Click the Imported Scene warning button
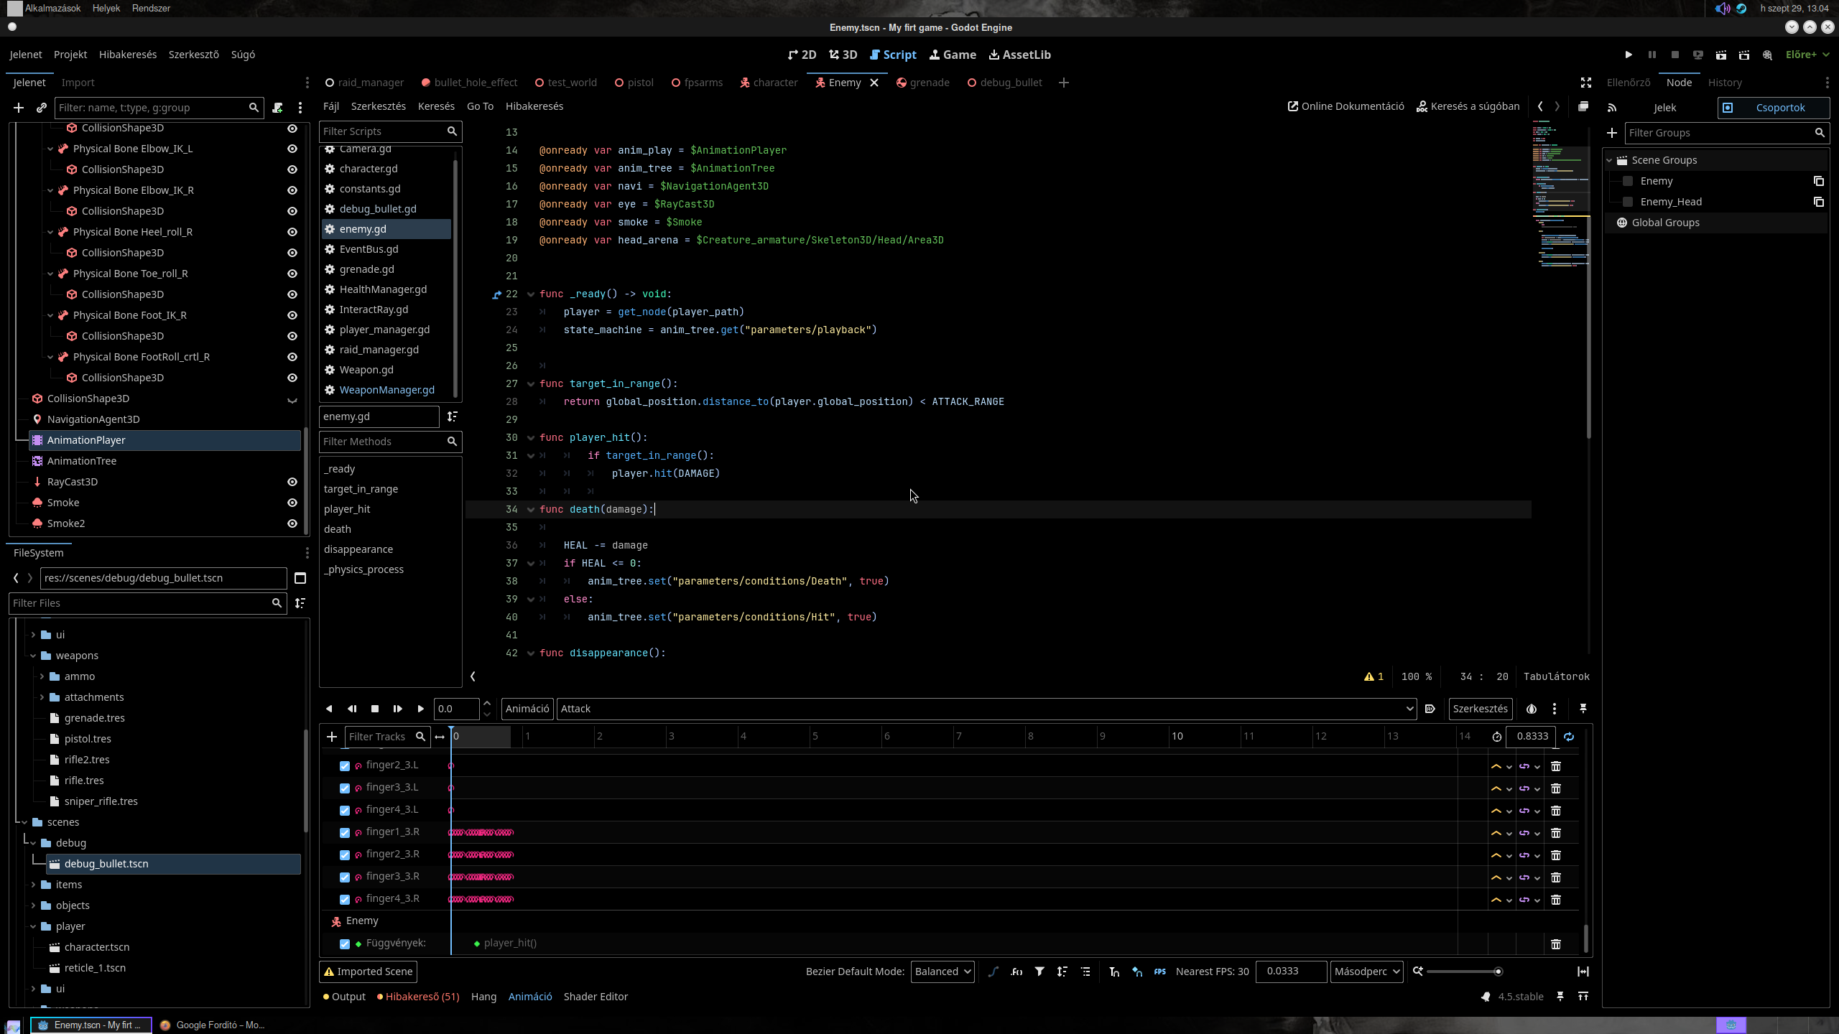Screen dimensions: 1839x1034 tap(369, 972)
